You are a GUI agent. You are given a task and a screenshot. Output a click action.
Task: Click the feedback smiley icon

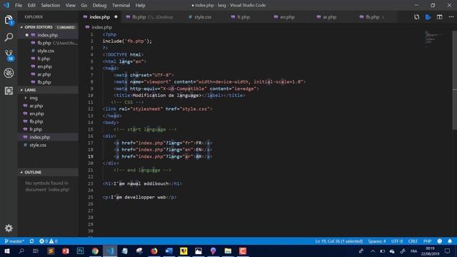click(440, 241)
